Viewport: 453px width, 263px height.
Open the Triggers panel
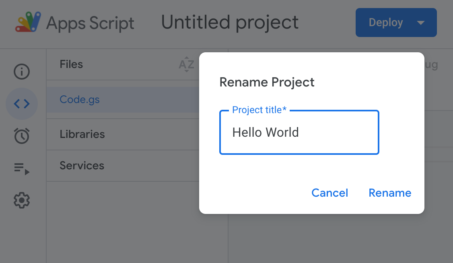(22, 136)
